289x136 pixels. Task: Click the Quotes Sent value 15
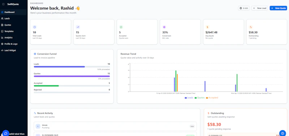(77, 32)
